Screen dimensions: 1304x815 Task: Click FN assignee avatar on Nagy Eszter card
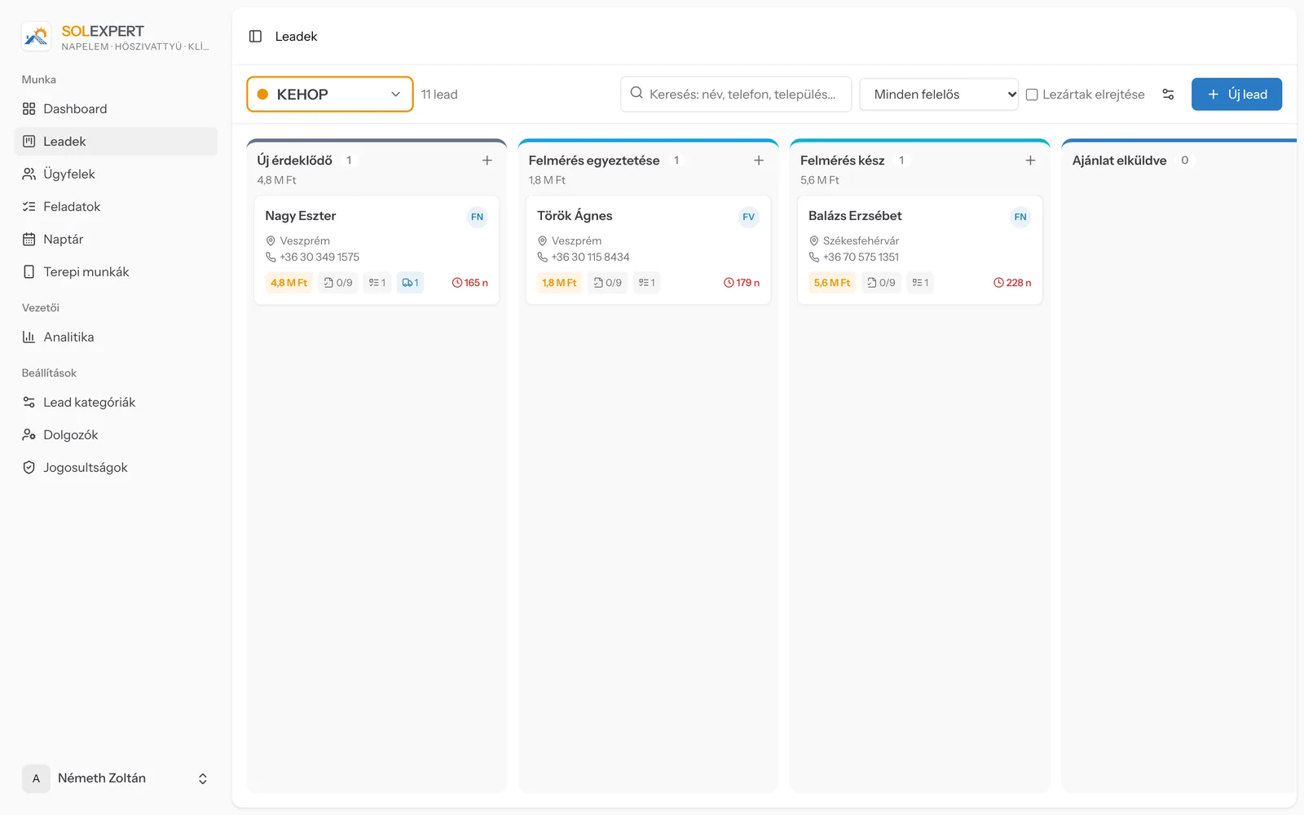tap(478, 217)
